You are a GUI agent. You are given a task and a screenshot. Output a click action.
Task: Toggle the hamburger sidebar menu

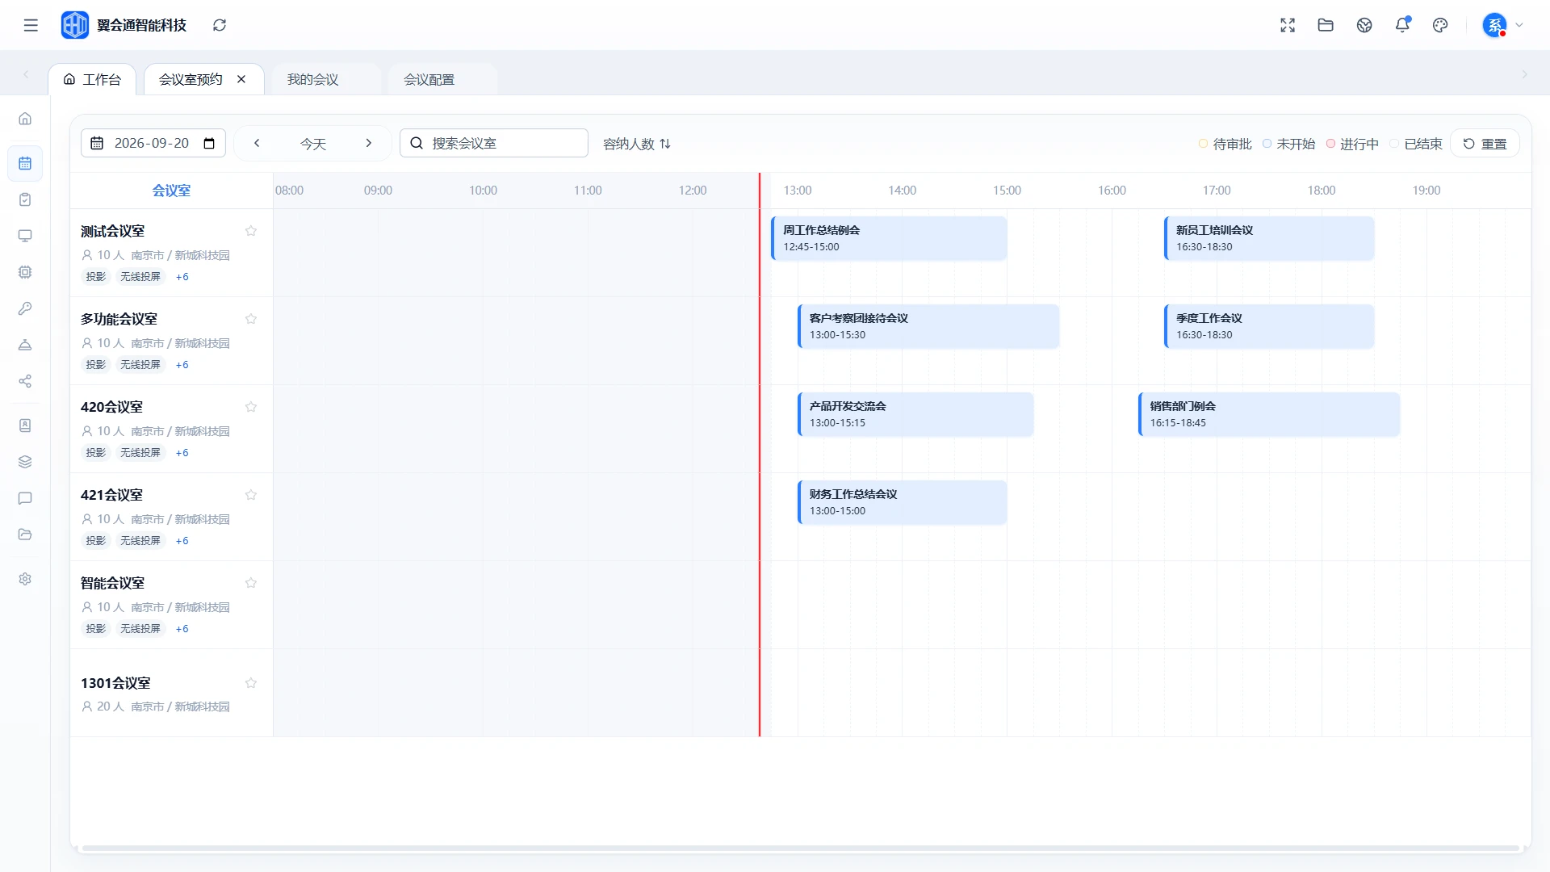(x=31, y=25)
